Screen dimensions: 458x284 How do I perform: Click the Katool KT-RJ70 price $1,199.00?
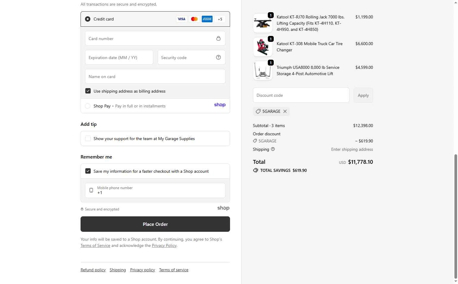pyautogui.click(x=364, y=17)
